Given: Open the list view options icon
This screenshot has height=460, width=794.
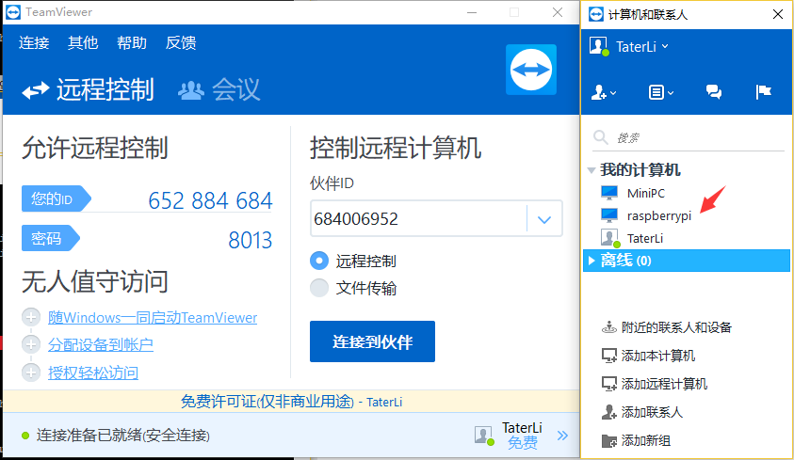Looking at the screenshot, I should tap(661, 92).
